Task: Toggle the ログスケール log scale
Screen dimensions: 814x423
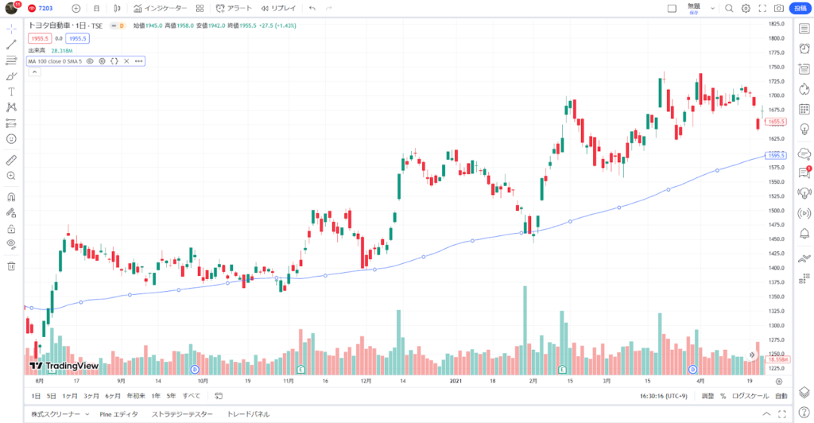Action: [x=750, y=396]
